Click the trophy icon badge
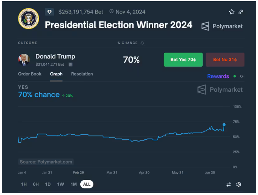Screen dimensions: 258x195 (49, 12)
